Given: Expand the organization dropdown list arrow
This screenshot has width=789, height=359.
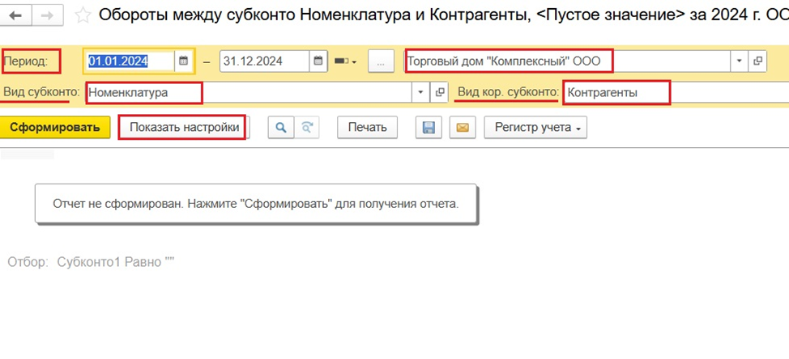Looking at the screenshot, I should (740, 61).
